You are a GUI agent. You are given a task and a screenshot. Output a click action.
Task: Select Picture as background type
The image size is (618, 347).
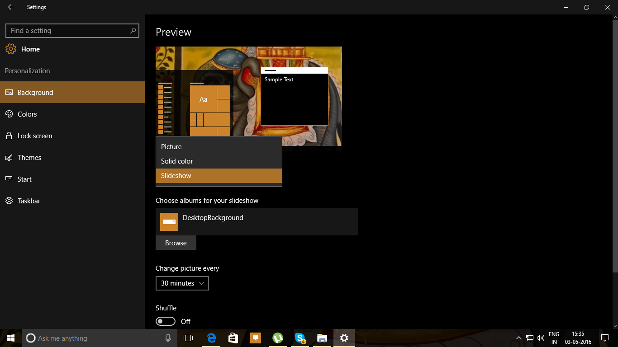point(171,146)
